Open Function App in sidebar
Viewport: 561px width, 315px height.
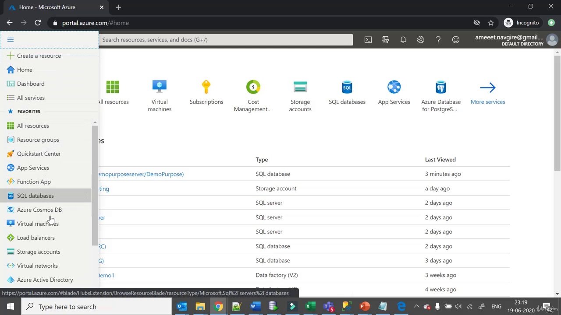(34, 182)
